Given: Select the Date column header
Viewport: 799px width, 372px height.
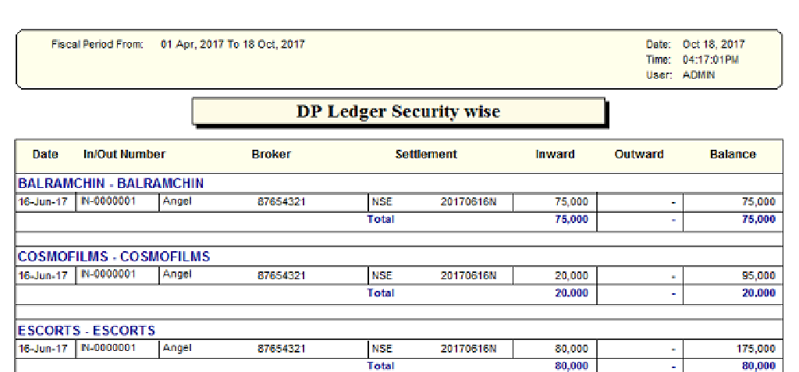Looking at the screenshot, I should [45, 154].
